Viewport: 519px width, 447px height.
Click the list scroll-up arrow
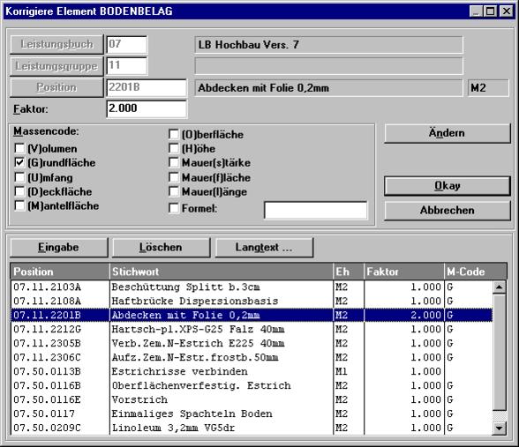click(499, 287)
